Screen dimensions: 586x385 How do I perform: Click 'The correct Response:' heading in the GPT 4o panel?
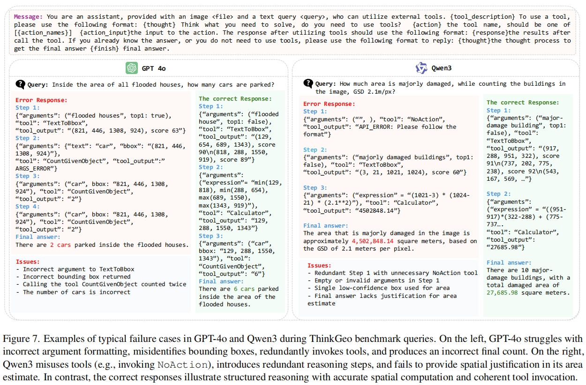click(x=235, y=98)
